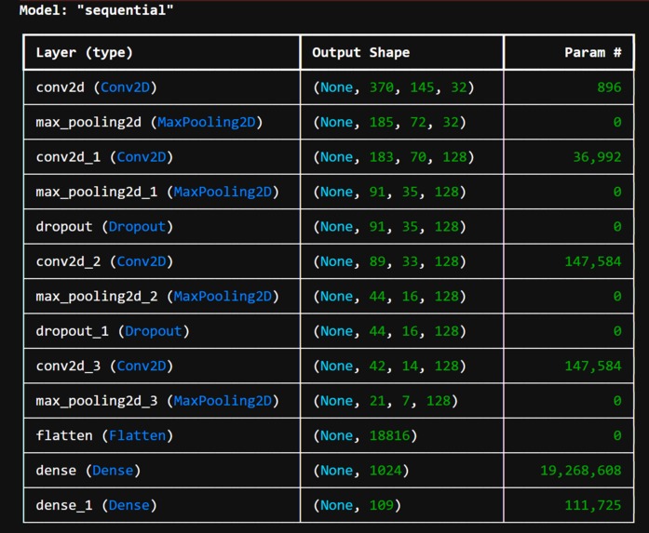Click output shape "(None, 89, 33, 128)"

coord(389,261)
